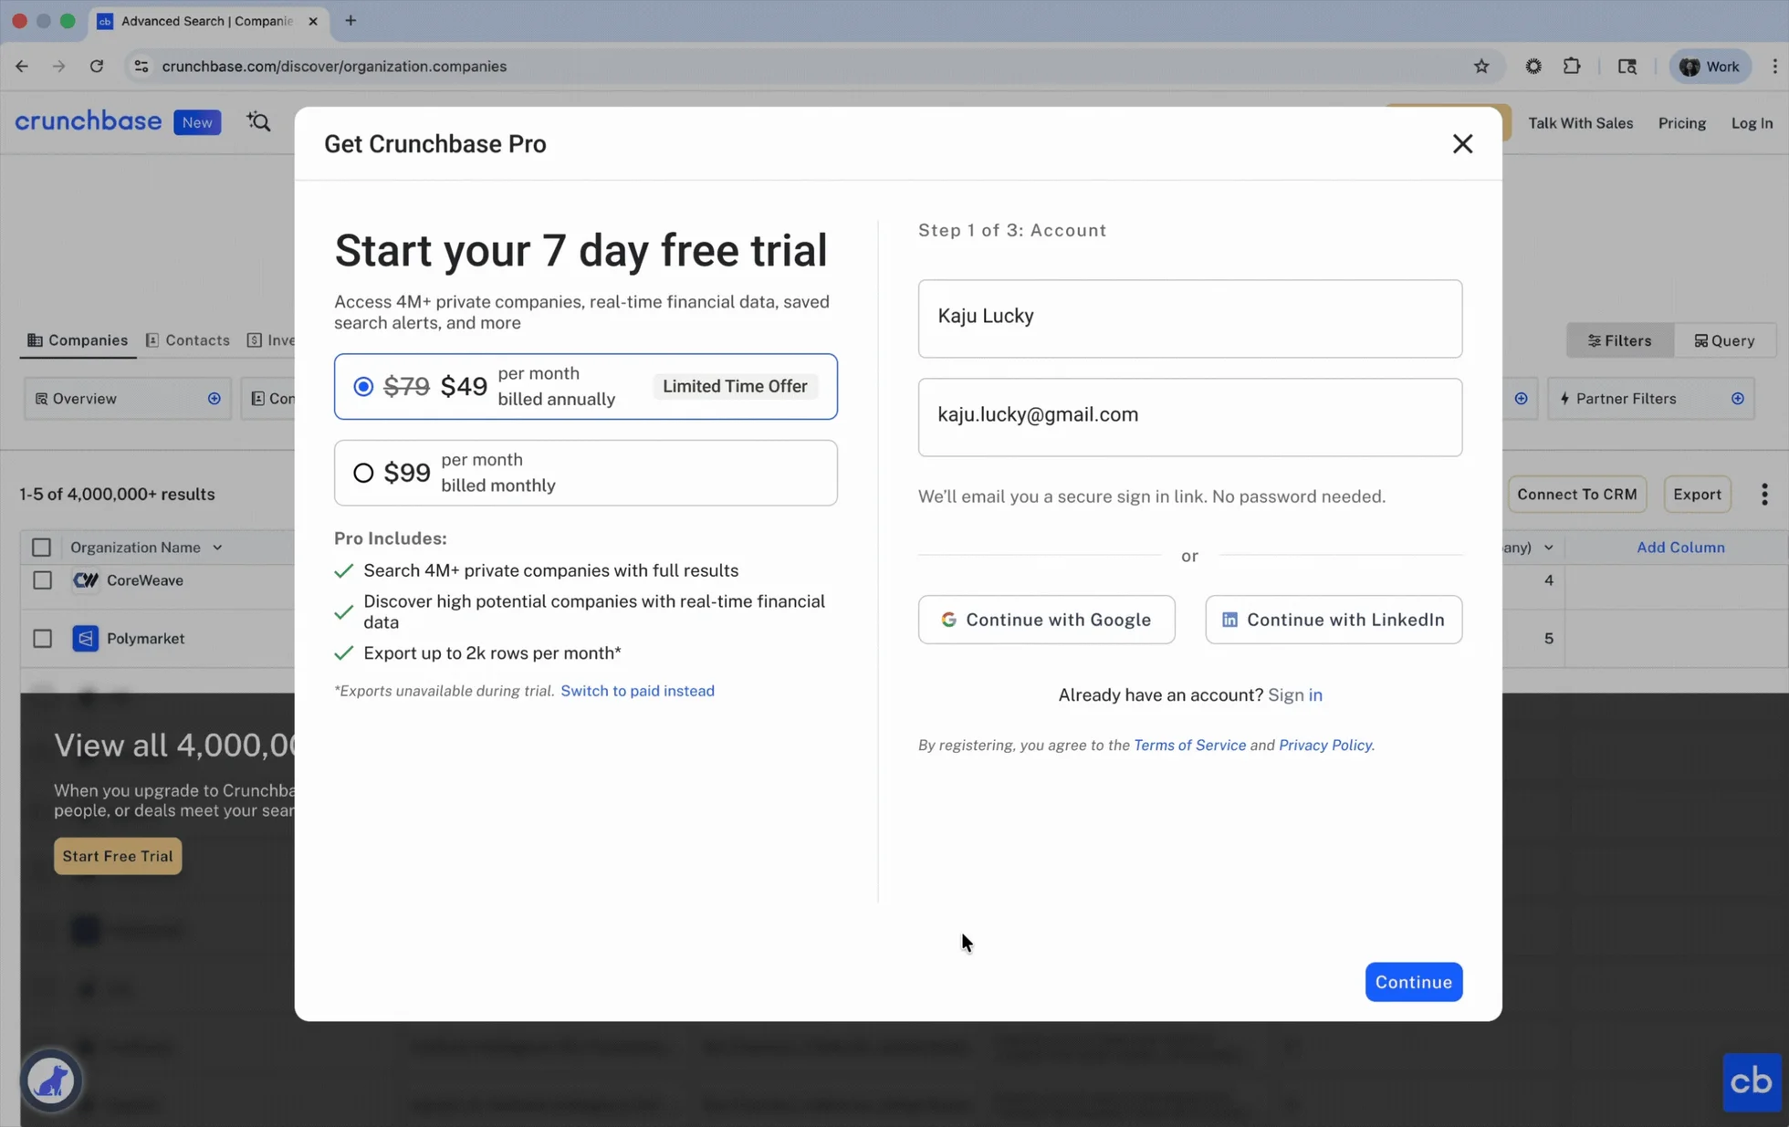Continue with LinkedIn sign-up
Viewport: 1789px width, 1127px height.
tap(1334, 620)
